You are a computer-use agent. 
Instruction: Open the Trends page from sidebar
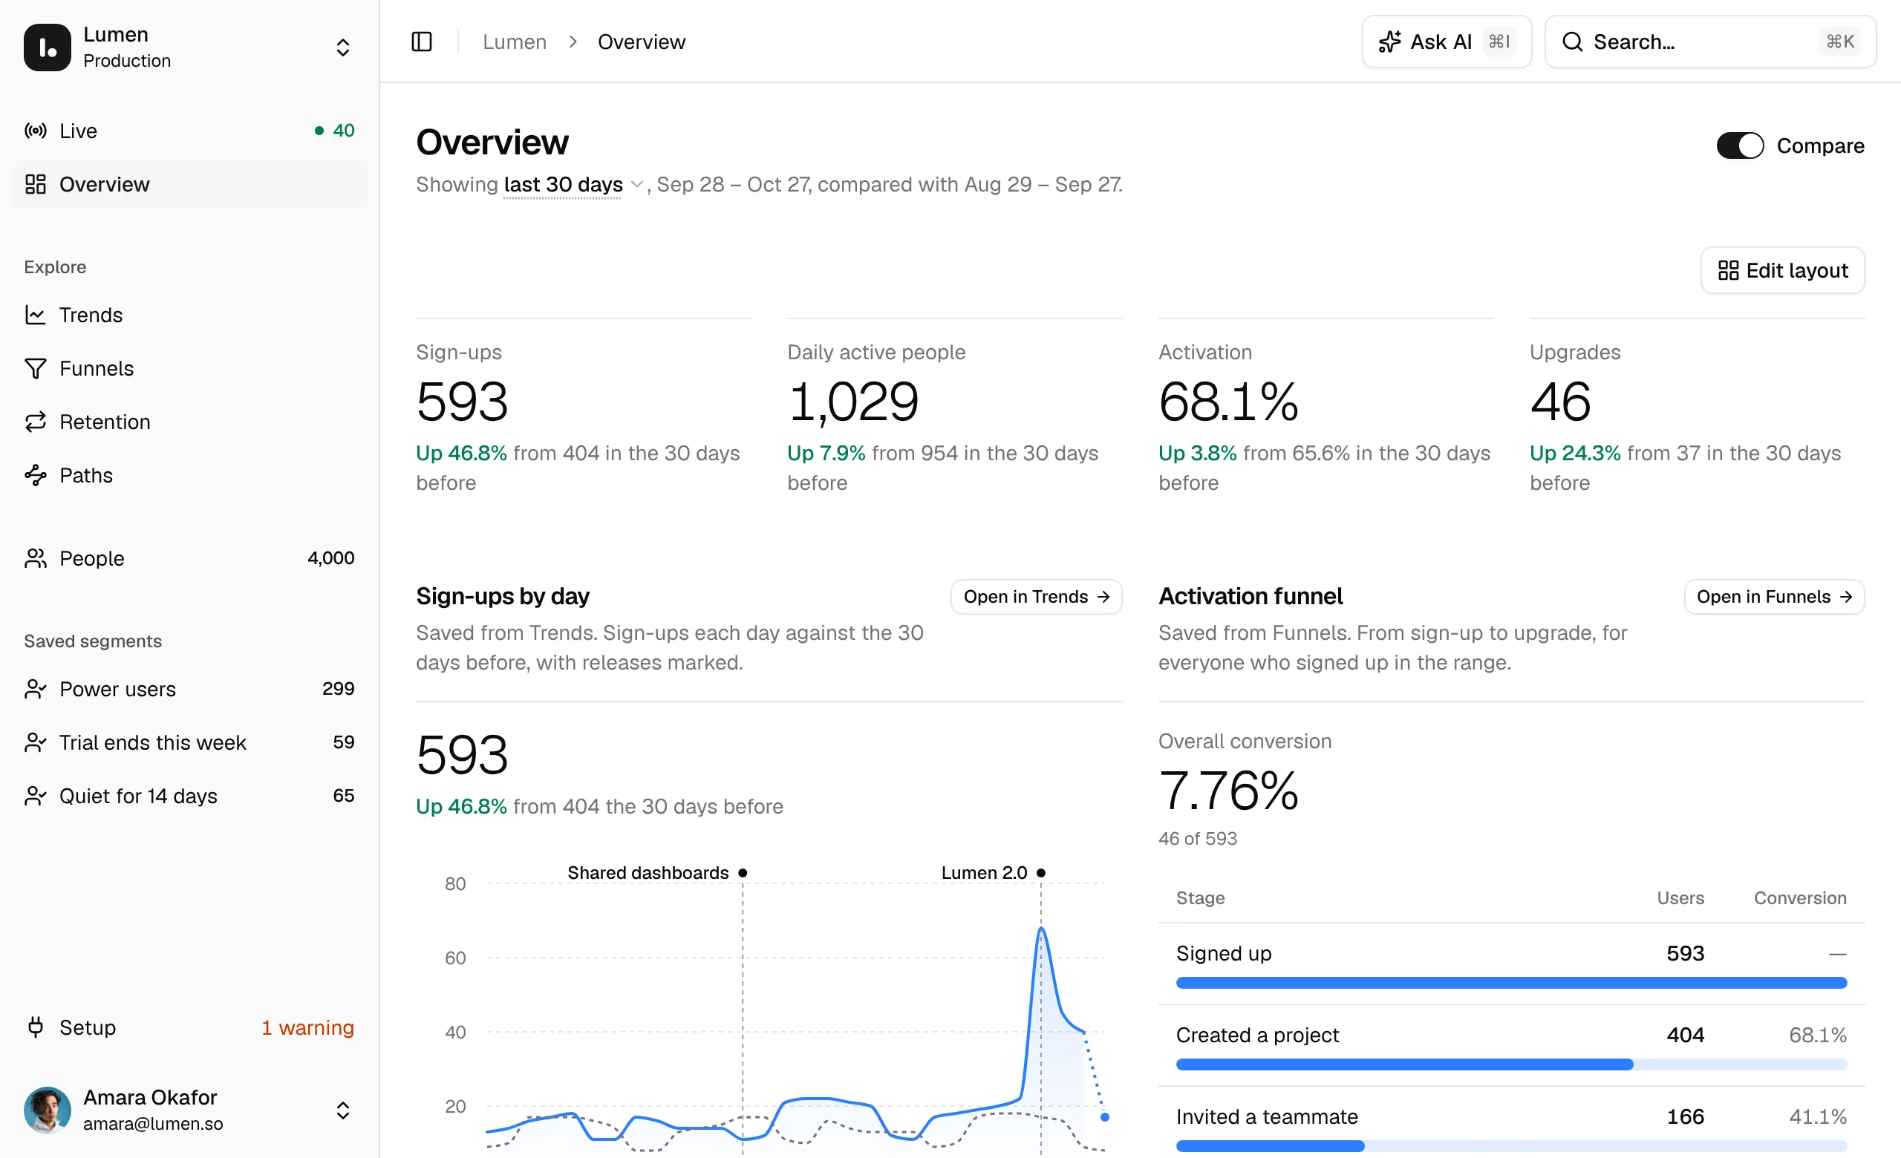click(189, 315)
